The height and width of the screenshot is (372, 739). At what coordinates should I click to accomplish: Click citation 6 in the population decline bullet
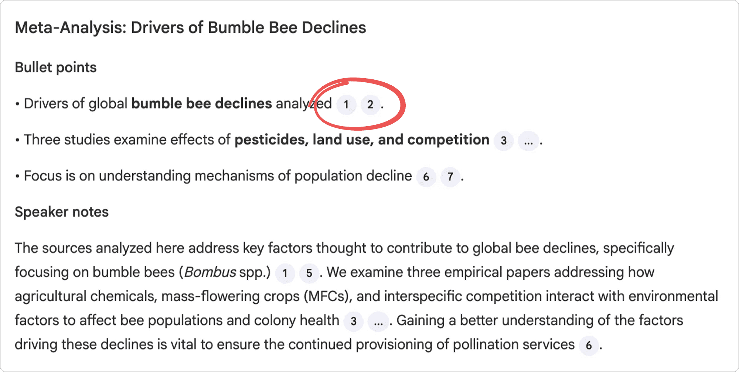click(426, 177)
